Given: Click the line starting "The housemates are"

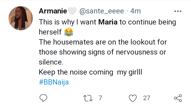Looking at the screenshot, I should coord(102,42).
